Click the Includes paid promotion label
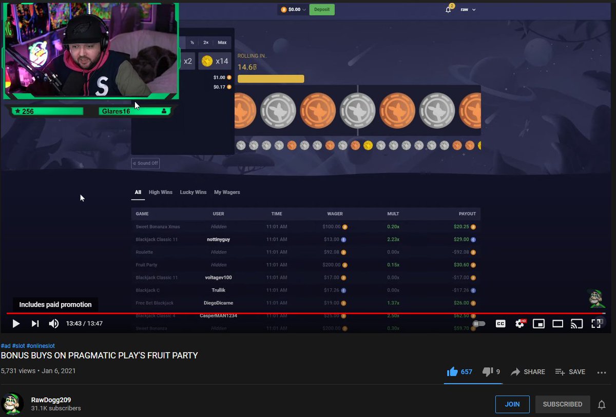This screenshot has height=417, width=616. (x=55, y=305)
